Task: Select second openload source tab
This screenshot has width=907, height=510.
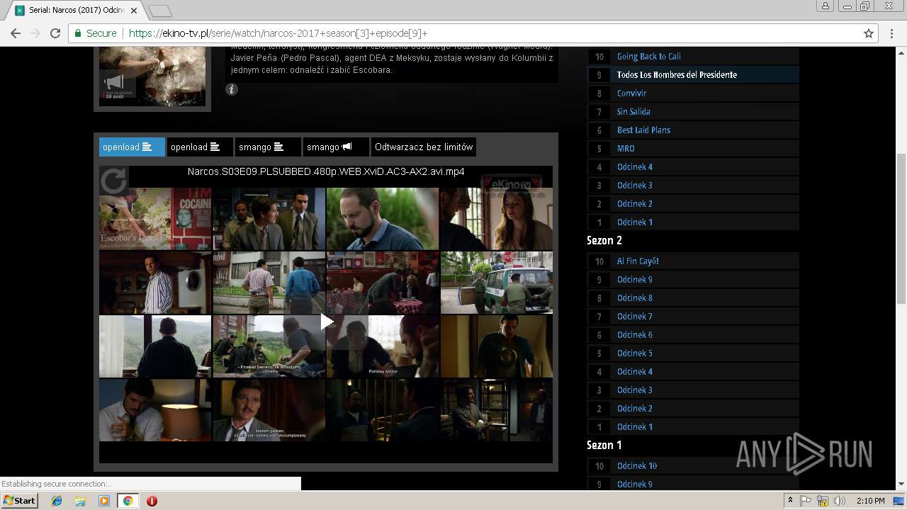Action: (x=200, y=147)
